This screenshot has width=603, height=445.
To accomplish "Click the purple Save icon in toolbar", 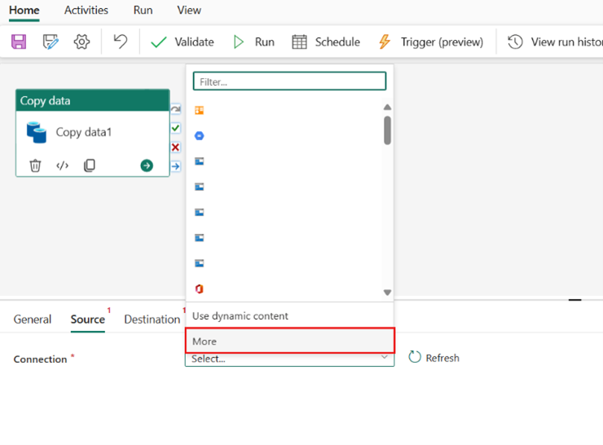I will point(18,42).
